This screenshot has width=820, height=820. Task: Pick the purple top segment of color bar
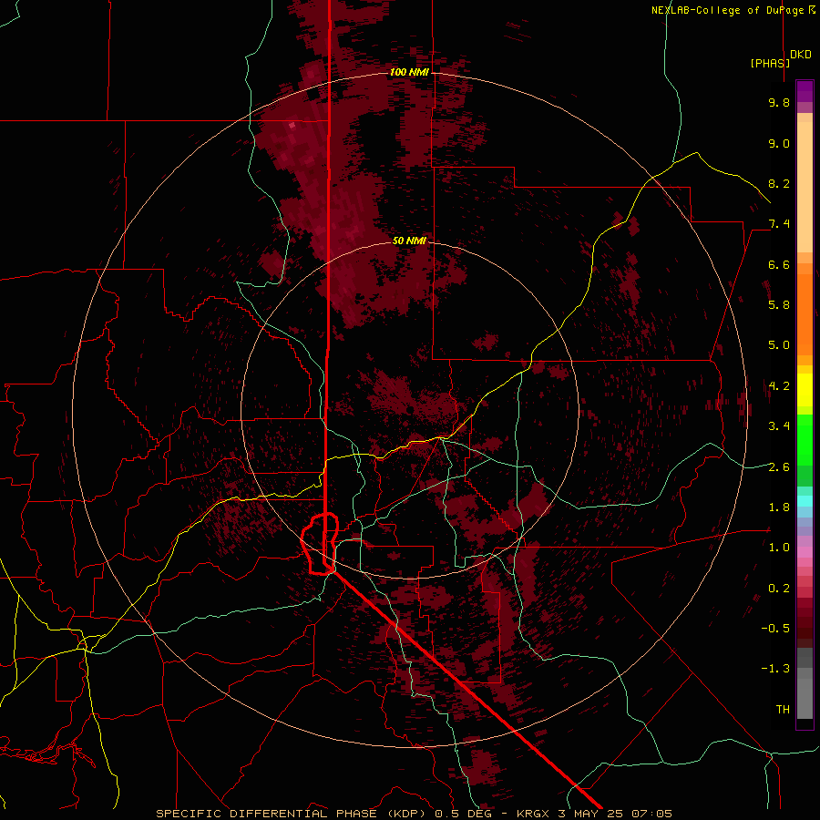tap(805, 91)
